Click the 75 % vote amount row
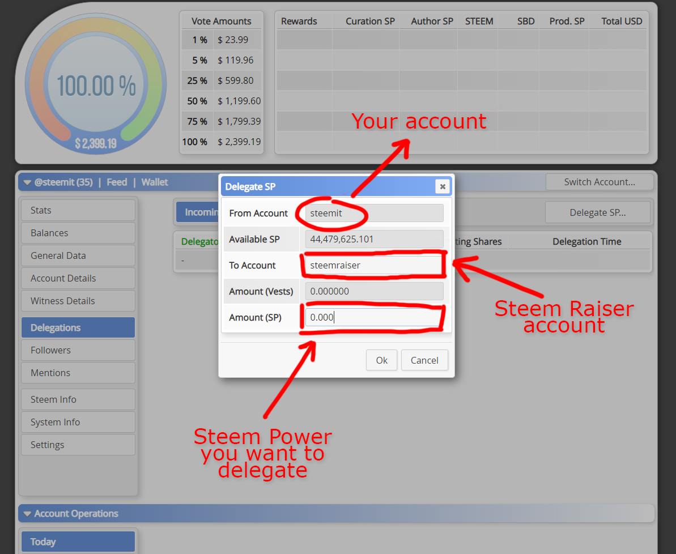The image size is (676, 554). click(x=222, y=121)
